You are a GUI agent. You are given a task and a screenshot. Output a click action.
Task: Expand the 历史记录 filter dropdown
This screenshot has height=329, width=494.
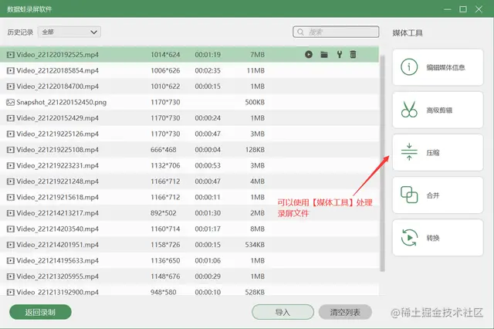pos(69,32)
